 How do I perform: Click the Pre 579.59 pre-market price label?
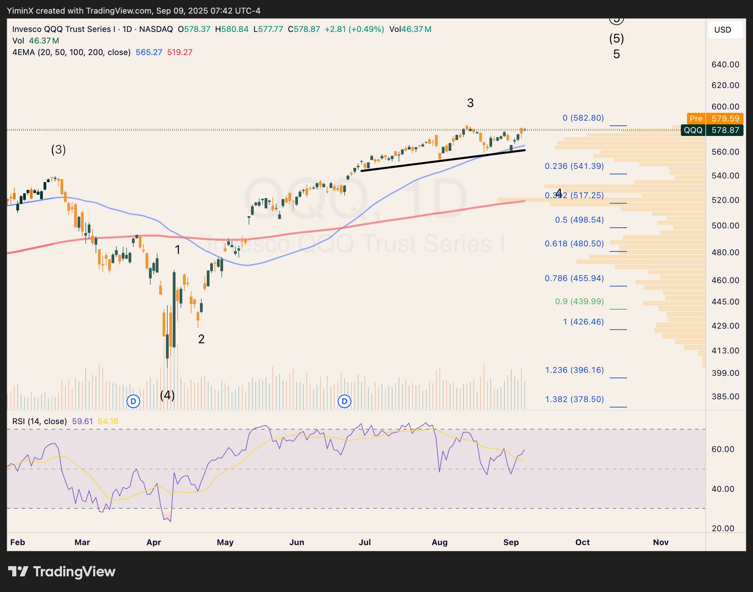pos(715,118)
